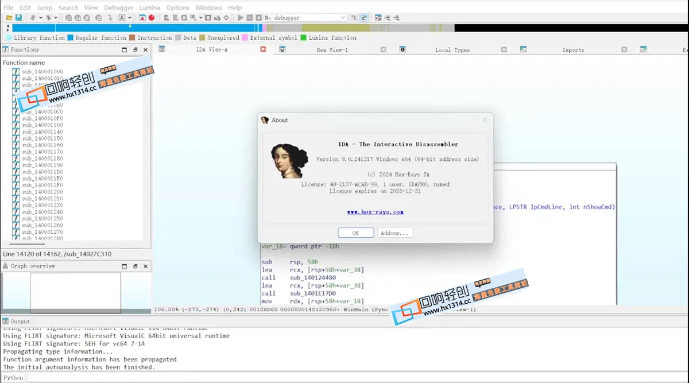The height and width of the screenshot is (383, 689).
Task: Open the Search menu
Action: 68,7
